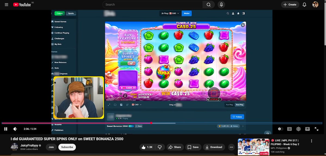Expand the 13,091.65x Hidden chevron
This screenshot has height=156, width=326.
(243, 126)
